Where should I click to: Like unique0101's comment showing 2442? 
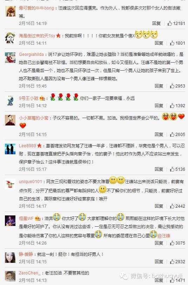[172, 206]
